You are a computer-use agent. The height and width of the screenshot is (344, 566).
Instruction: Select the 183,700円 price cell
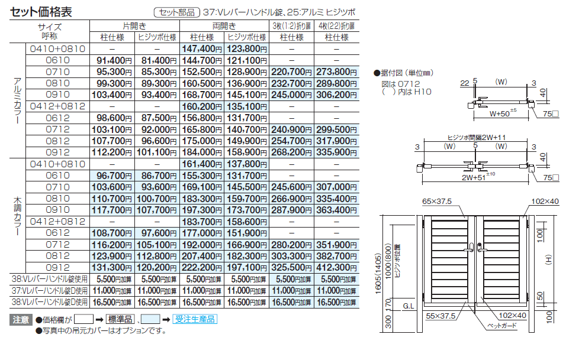point(202,222)
